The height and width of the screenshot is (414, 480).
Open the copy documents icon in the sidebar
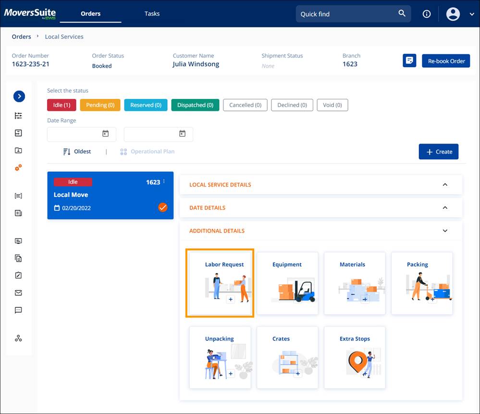point(18,258)
